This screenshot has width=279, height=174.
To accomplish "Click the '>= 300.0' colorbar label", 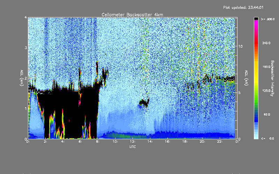I will [268, 19].
